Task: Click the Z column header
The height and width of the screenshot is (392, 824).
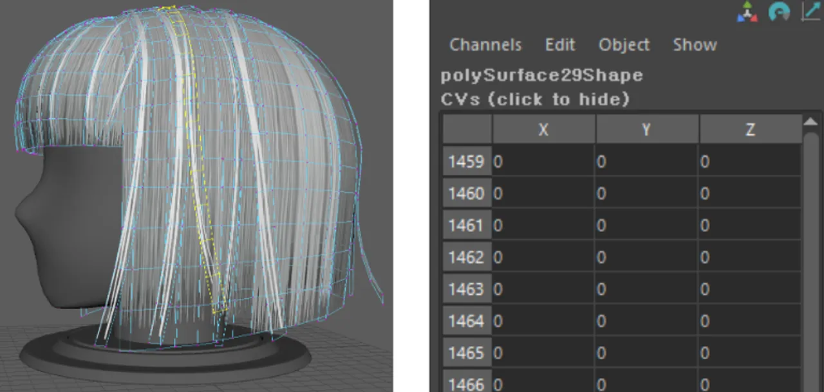Action: [750, 129]
